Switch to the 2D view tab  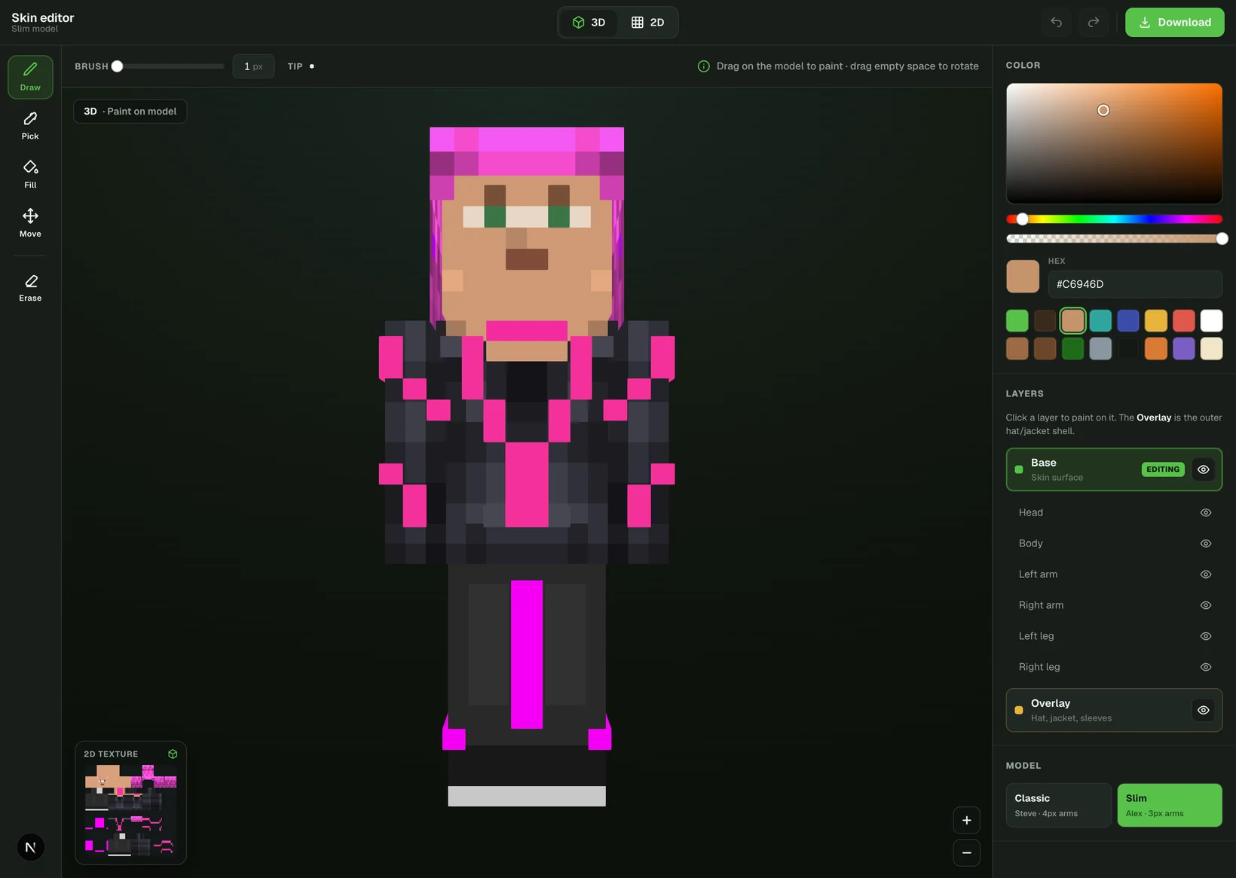tap(647, 22)
